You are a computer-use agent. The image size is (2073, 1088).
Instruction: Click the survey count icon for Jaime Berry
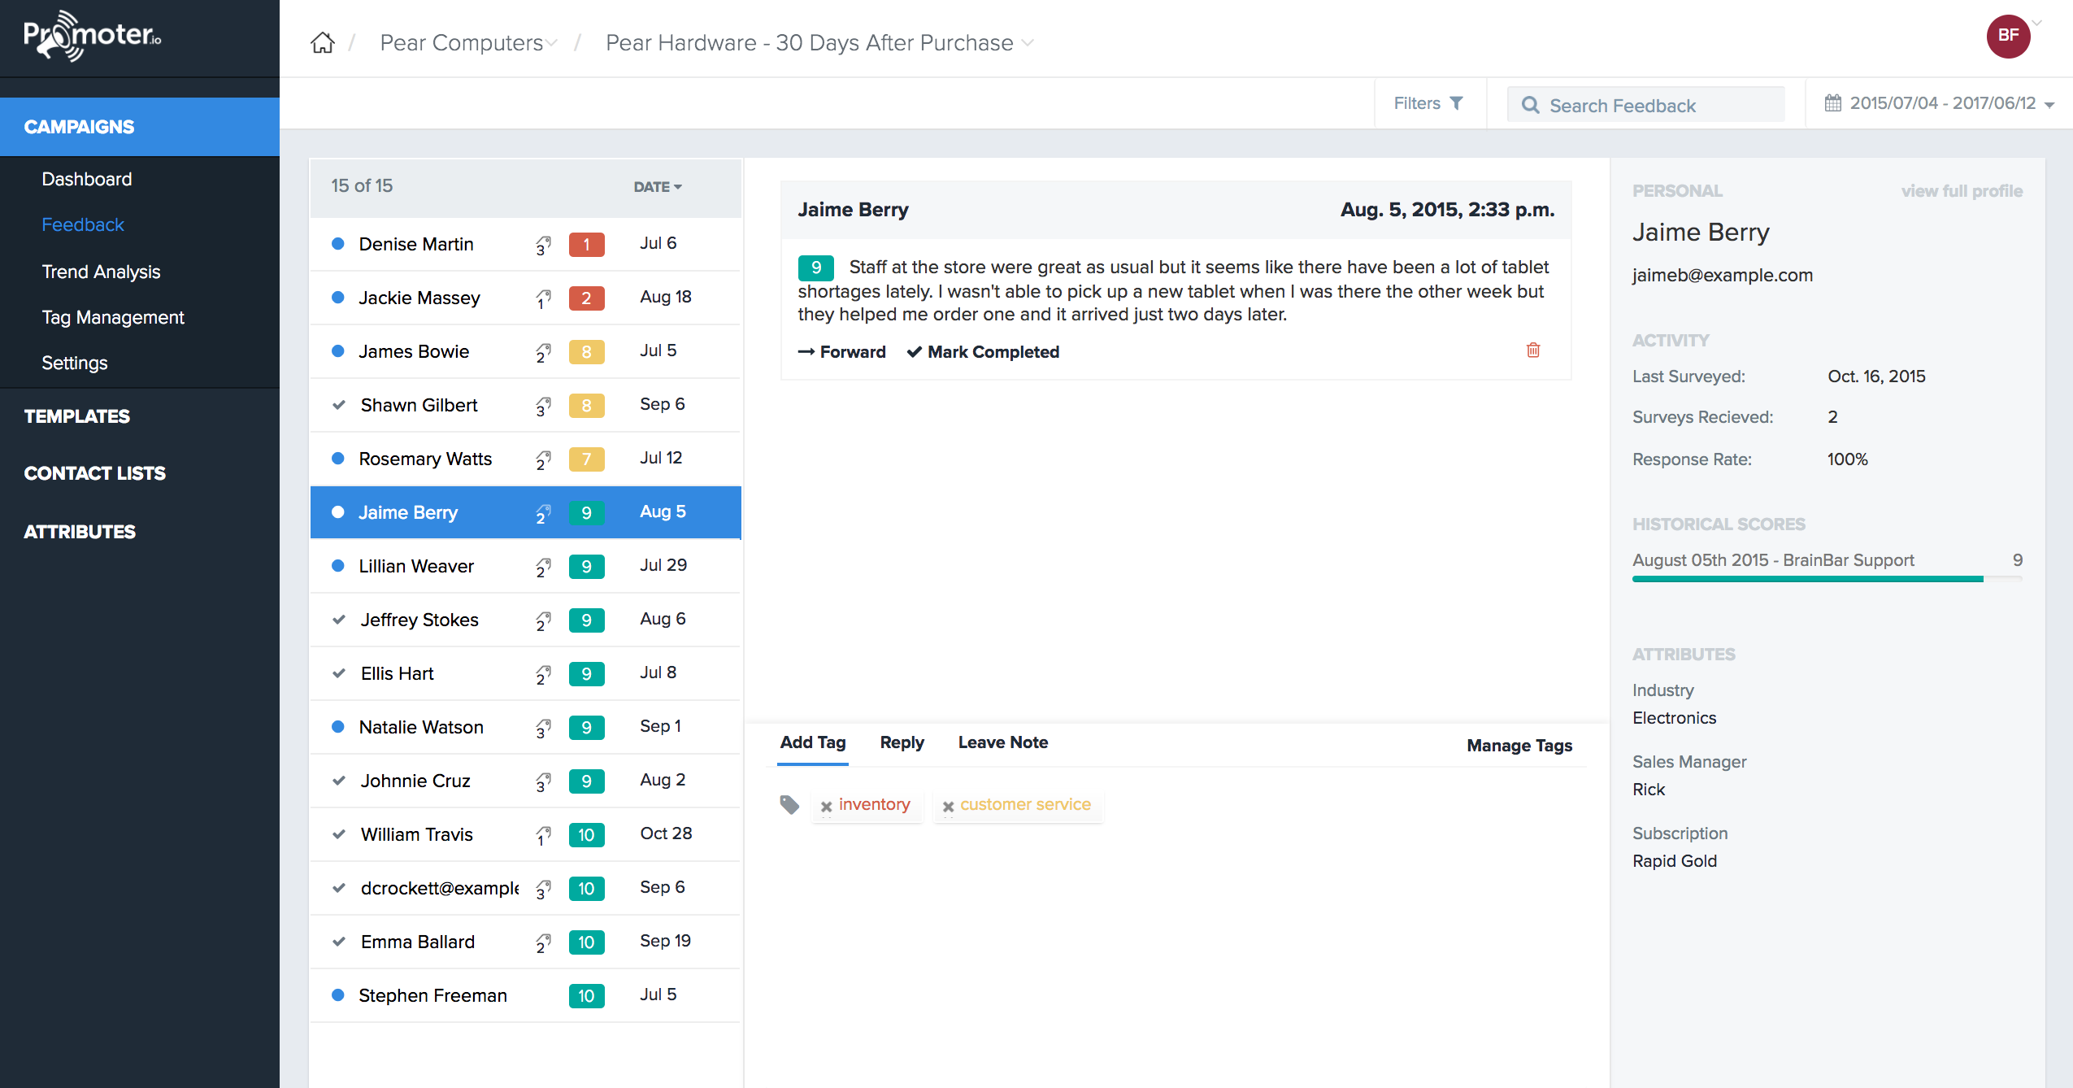coord(543,513)
